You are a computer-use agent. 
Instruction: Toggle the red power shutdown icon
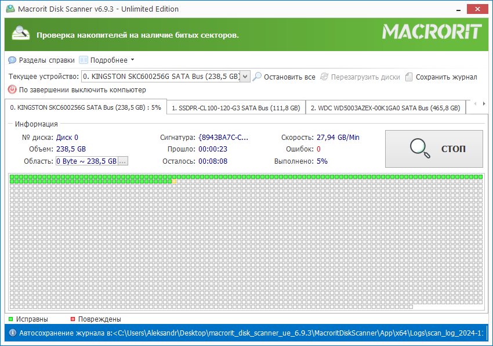[x=12, y=90]
